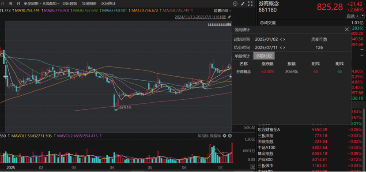
Task: Click the circled down-arrow icon
Action: 235,4
